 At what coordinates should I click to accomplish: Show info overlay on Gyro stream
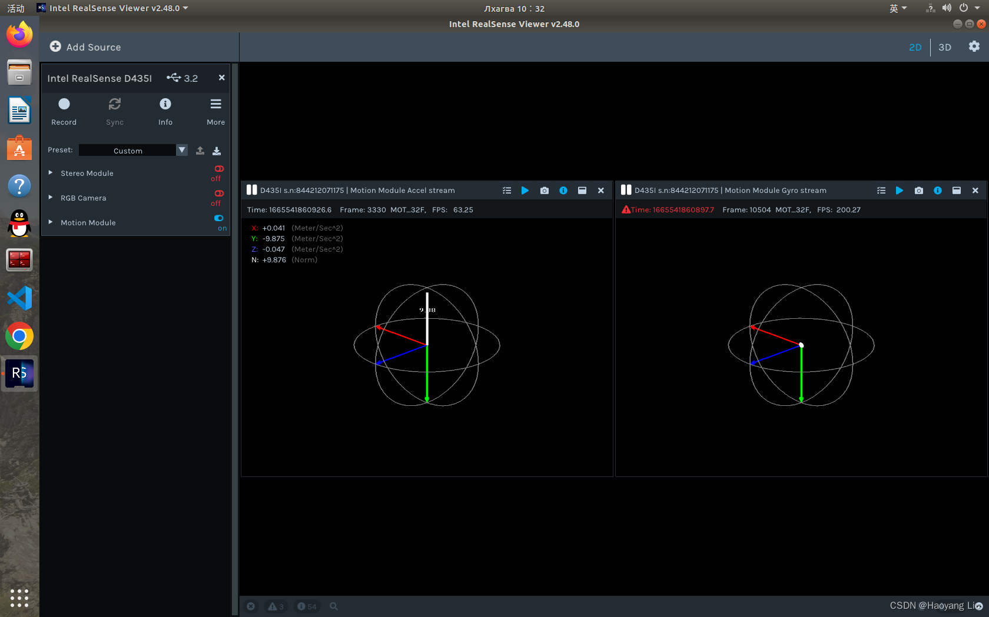tap(938, 191)
